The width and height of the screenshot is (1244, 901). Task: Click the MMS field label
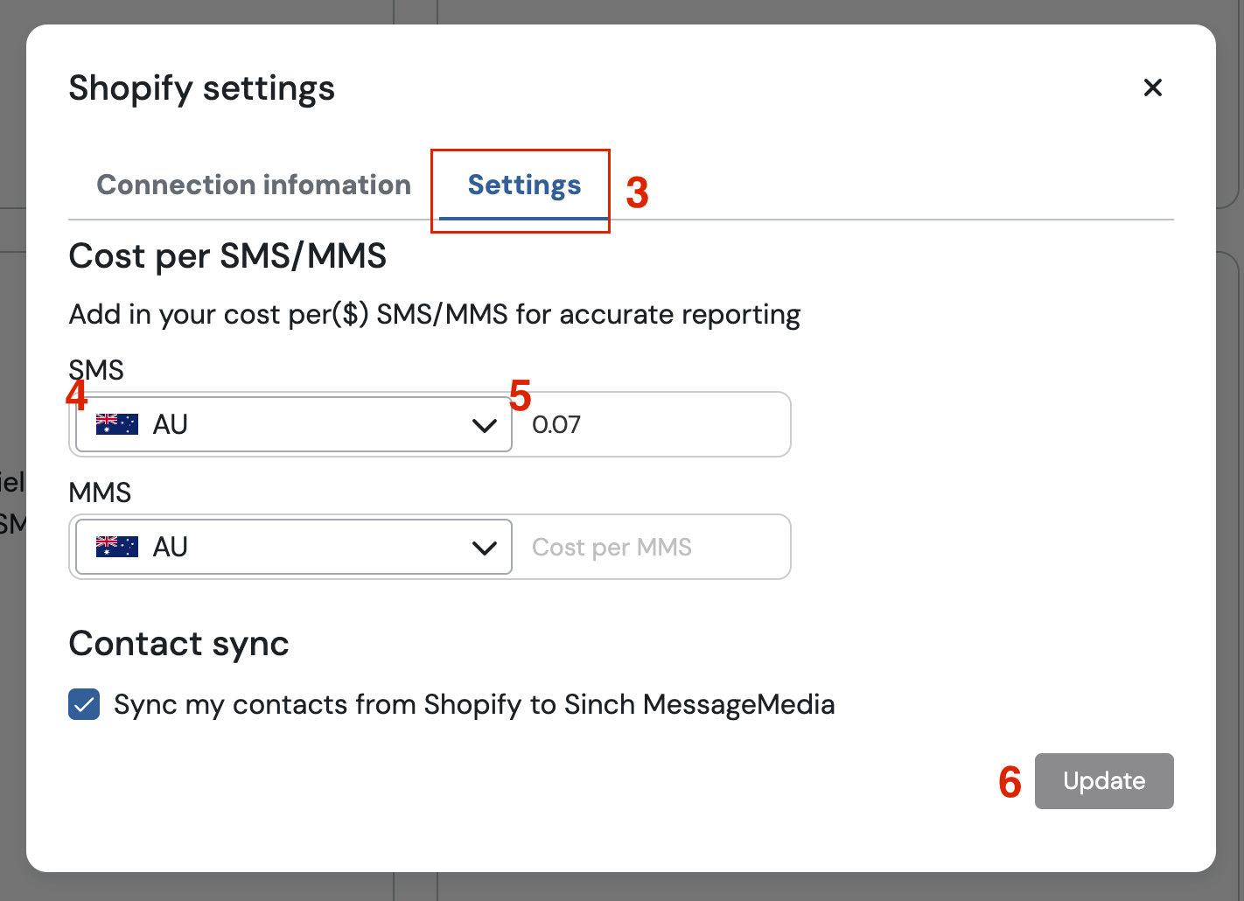click(x=100, y=492)
